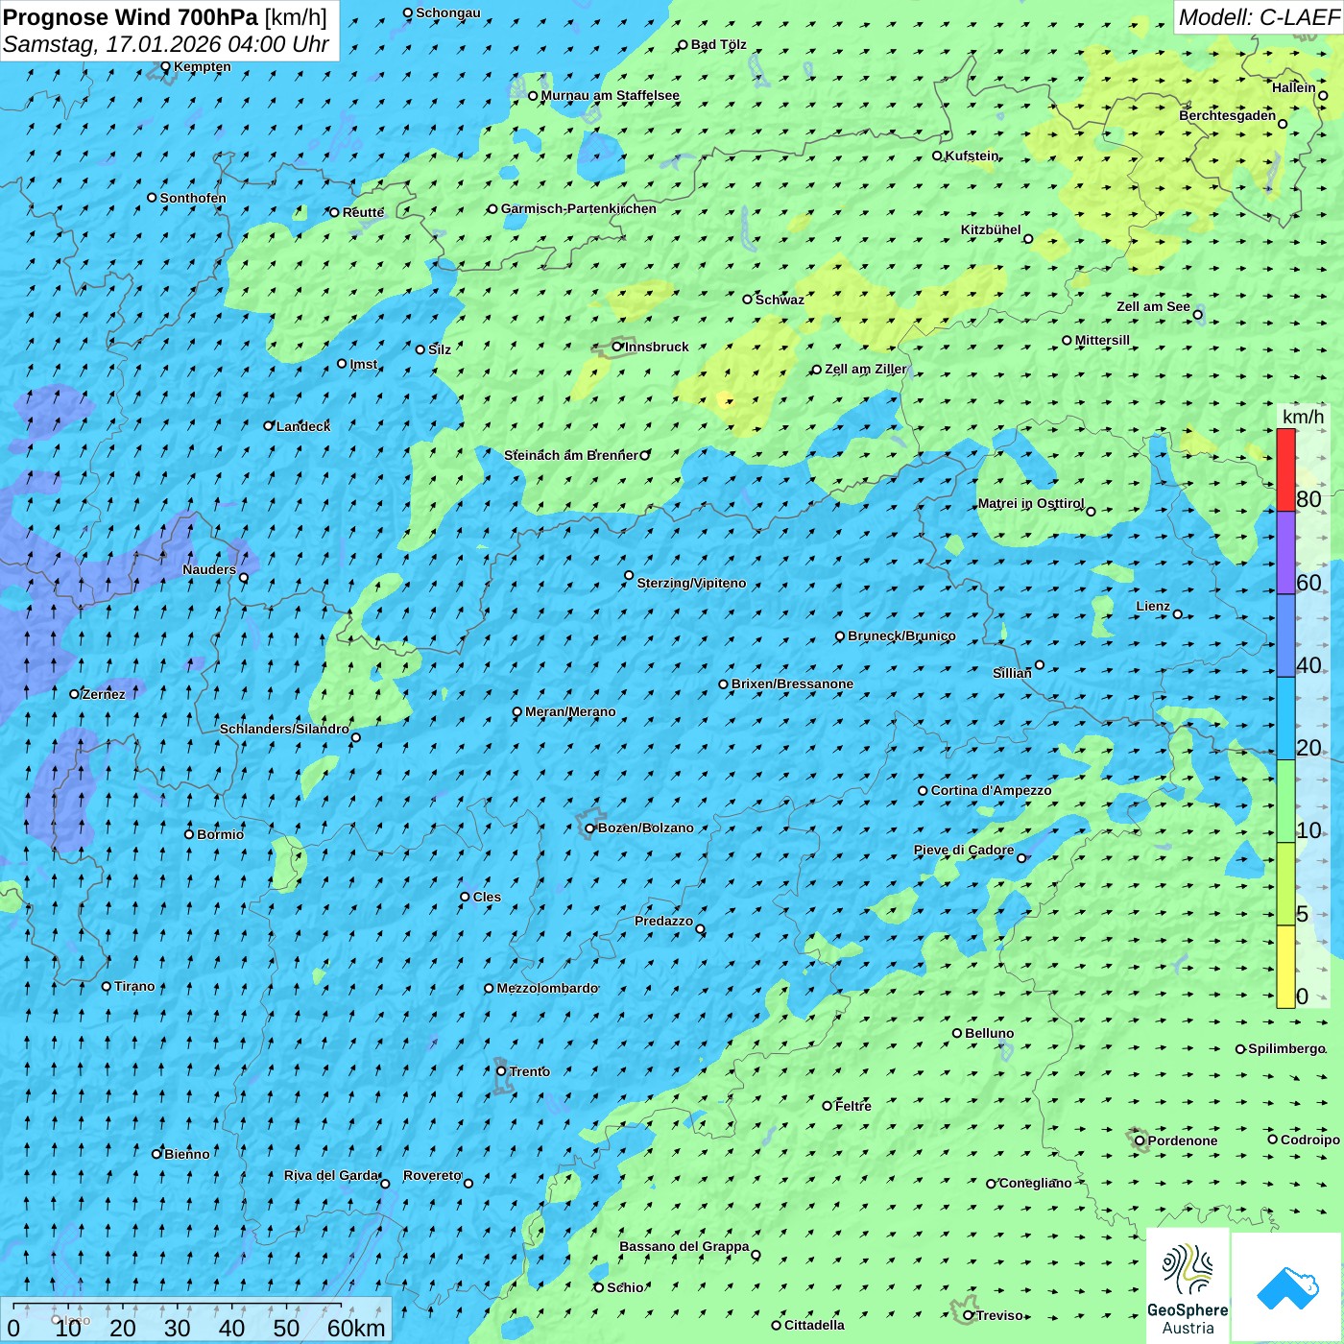Click the Trento city marker

point(501,1071)
